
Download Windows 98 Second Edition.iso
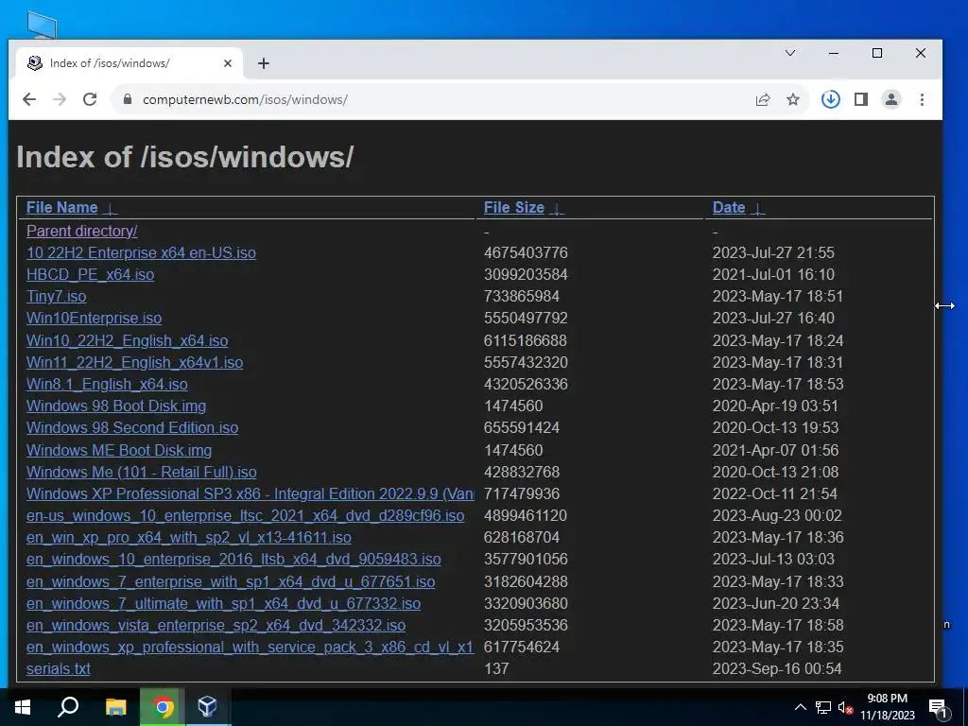pyautogui.click(x=132, y=428)
